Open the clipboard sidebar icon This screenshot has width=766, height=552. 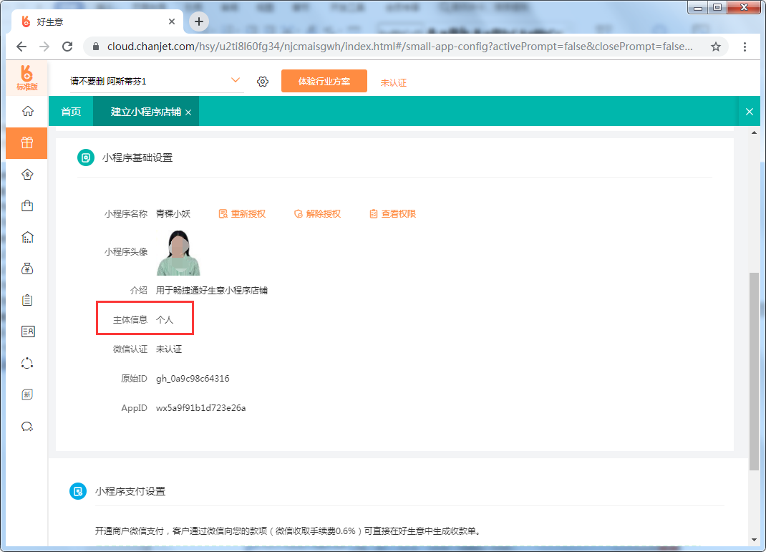click(x=27, y=300)
